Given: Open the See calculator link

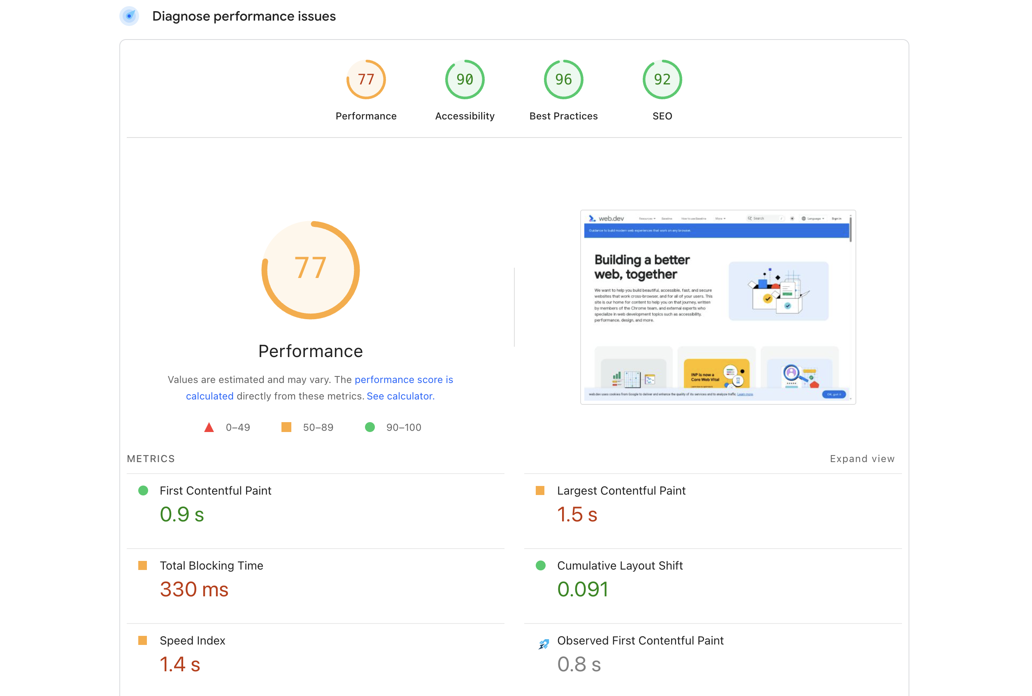Looking at the screenshot, I should click(400, 396).
